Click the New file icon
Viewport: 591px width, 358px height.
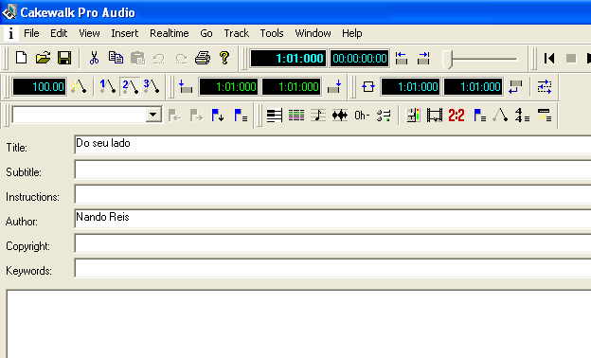pyautogui.click(x=22, y=58)
